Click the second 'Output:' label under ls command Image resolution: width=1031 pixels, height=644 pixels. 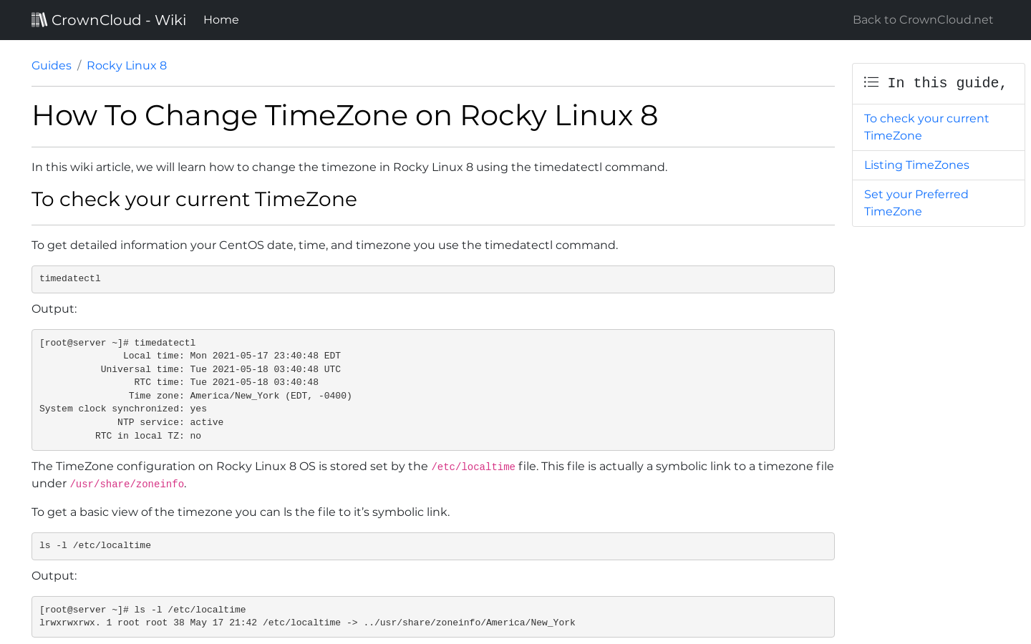[54, 576]
